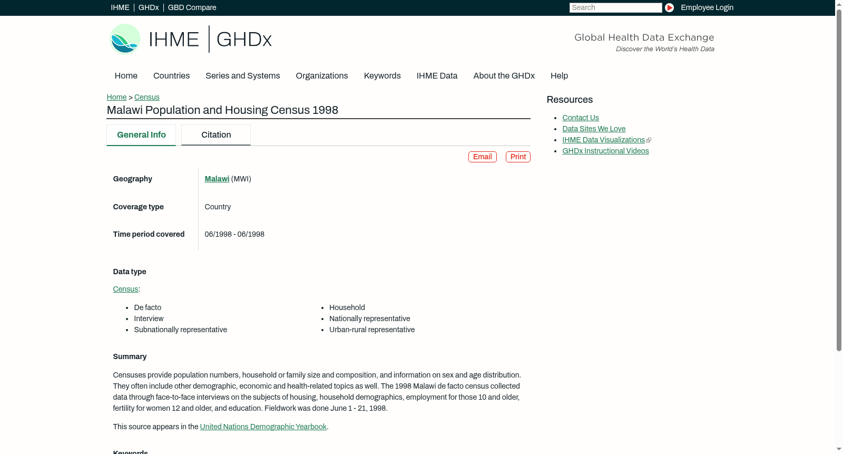Click the 'Country' coverage value
The height and width of the screenshot is (454, 843).
point(218,207)
